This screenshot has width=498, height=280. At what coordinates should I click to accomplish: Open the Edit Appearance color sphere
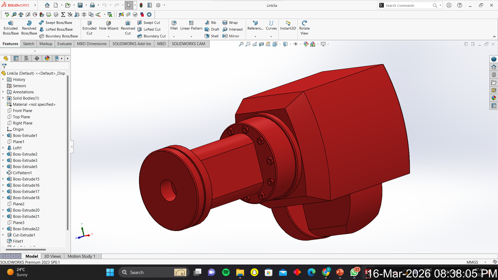pyautogui.click(x=306, y=44)
